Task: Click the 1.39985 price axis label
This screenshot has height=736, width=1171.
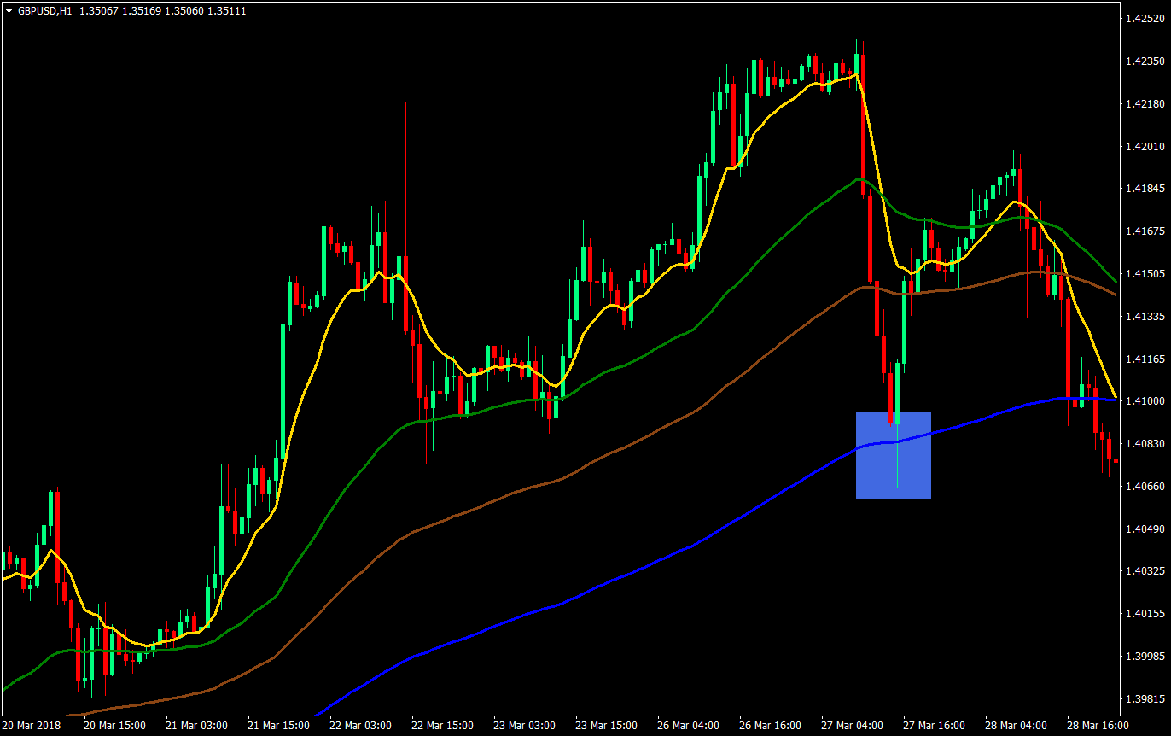Action: coord(1145,656)
